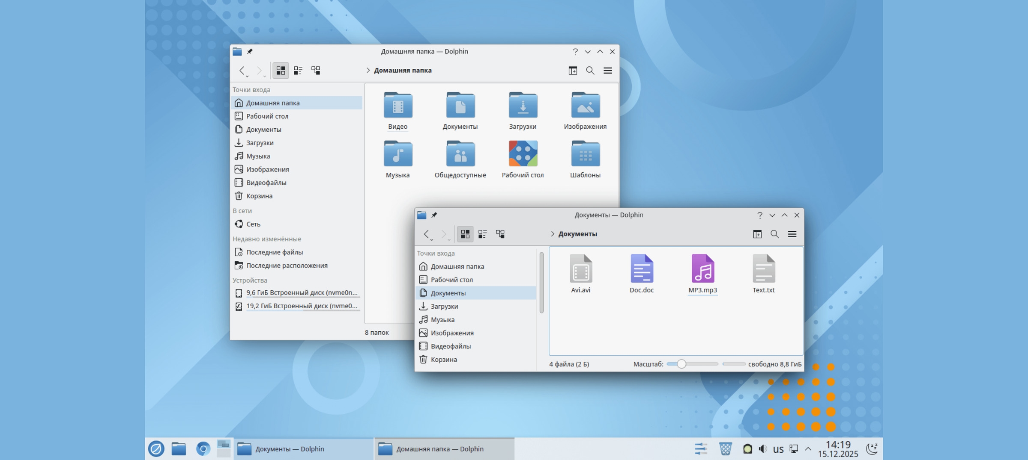Open search in Документы window
The image size is (1028, 460).
tap(774, 234)
